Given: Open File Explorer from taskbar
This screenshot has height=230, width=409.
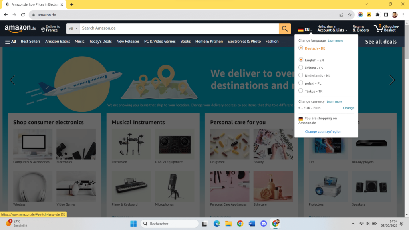Looking at the screenshot, I should (x=228, y=224).
